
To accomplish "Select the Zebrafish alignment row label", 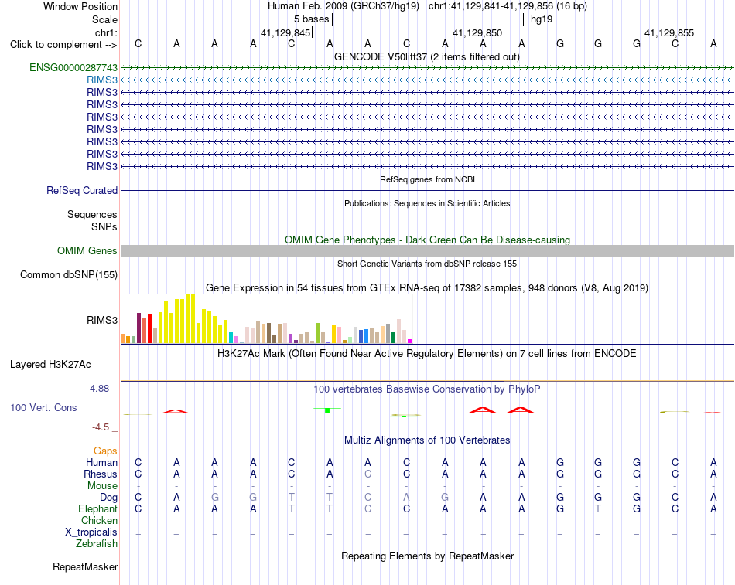I will 97,544.
